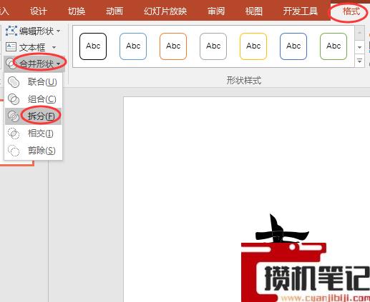Apply the black outline Abc shape style
Image resolution: width=370 pixels, height=302 pixels.
click(93, 46)
